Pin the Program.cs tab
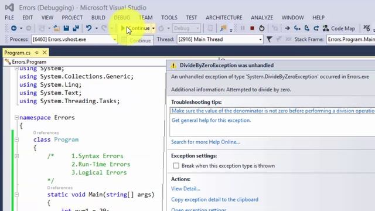The height and width of the screenshot is (211, 375). coord(36,52)
